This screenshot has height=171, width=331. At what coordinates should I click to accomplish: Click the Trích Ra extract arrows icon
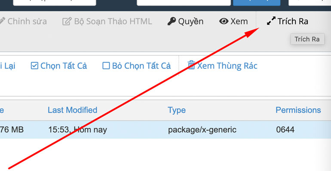pos(271,21)
